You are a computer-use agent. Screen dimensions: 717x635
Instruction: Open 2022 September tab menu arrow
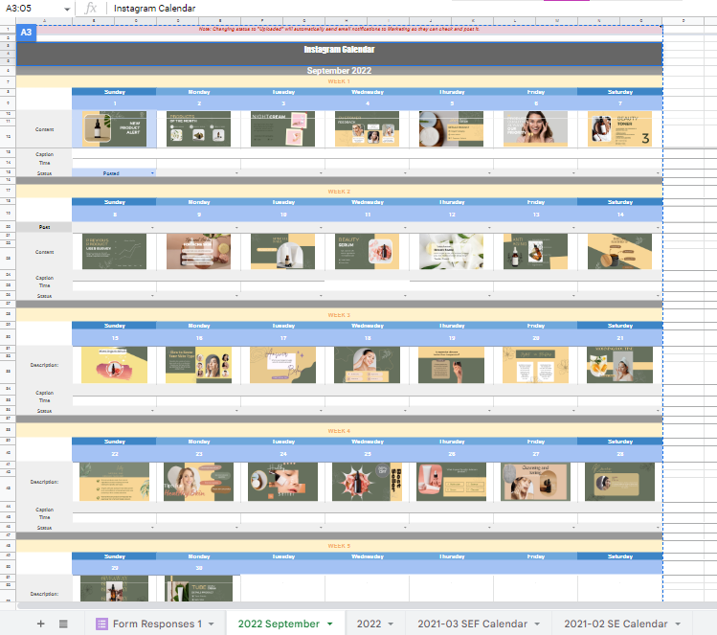tap(329, 624)
